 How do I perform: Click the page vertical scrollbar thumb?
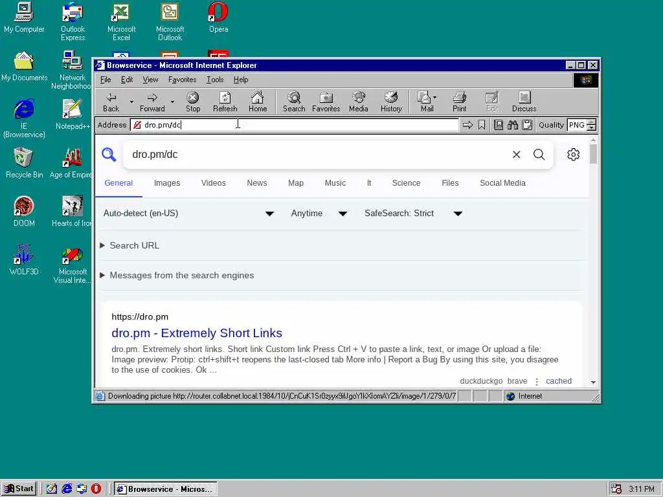coord(593,154)
